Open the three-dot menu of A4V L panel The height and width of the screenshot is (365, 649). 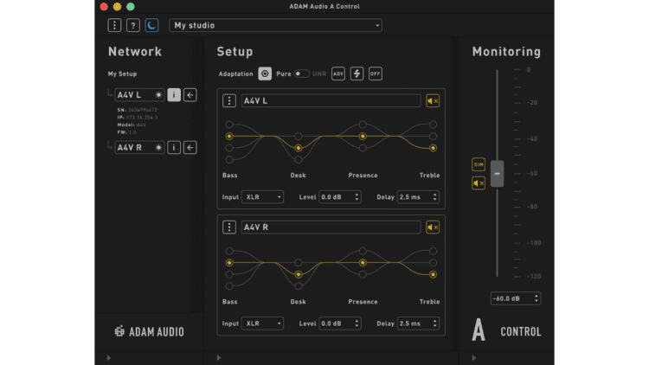tap(229, 100)
